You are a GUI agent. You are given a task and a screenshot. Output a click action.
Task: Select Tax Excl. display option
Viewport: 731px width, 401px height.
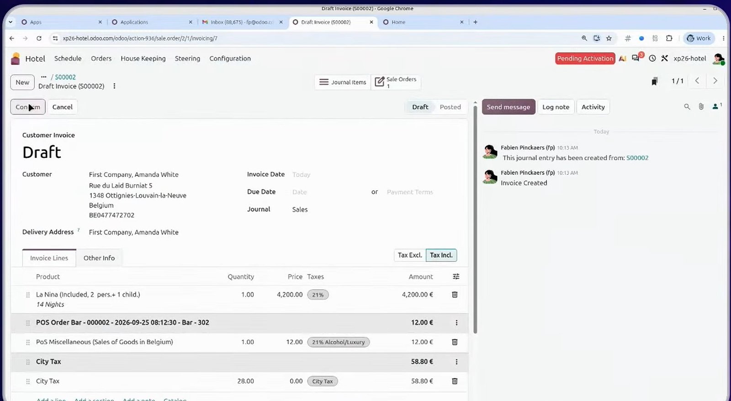pyautogui.click(x=410, y=255)
